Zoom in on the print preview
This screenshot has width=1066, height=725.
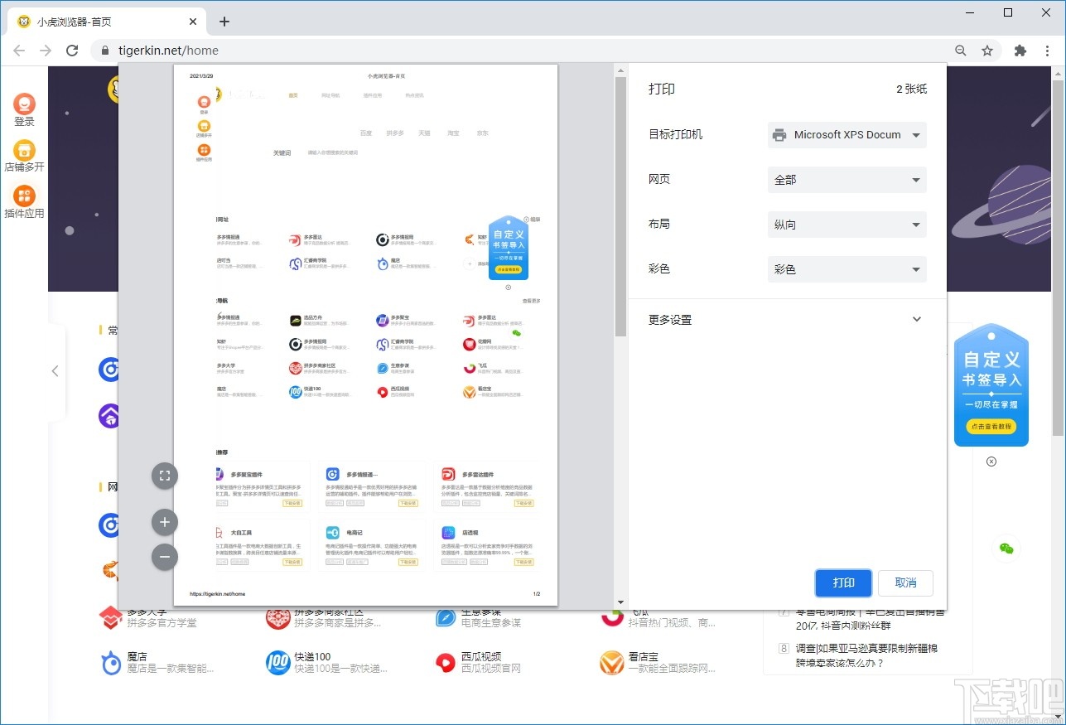pyautogui.click(x=164, y=522)
